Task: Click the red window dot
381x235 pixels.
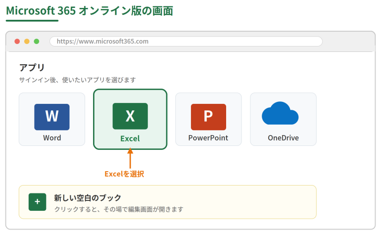Action: pyautogui.click(x=17, y=42)
